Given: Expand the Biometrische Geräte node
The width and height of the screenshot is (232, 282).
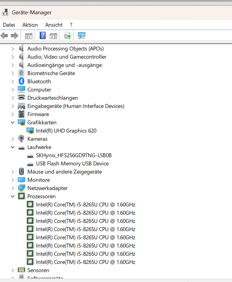Looking at the screenshot, I should (12, 73).
